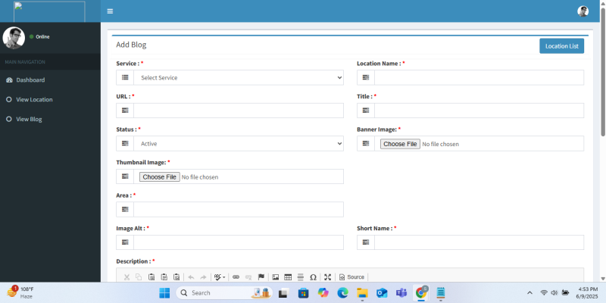Insert special character with the Omega icon
This screenshot has width=606, height=303.
(x=314, y=277)
